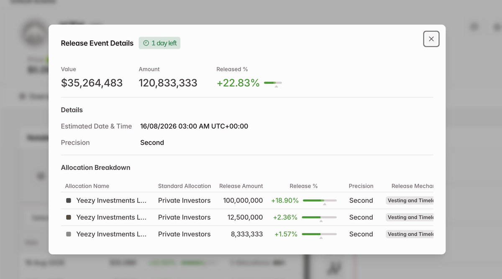
Task: Close the Release Event Details dialog
Action: tap(431, 39)
